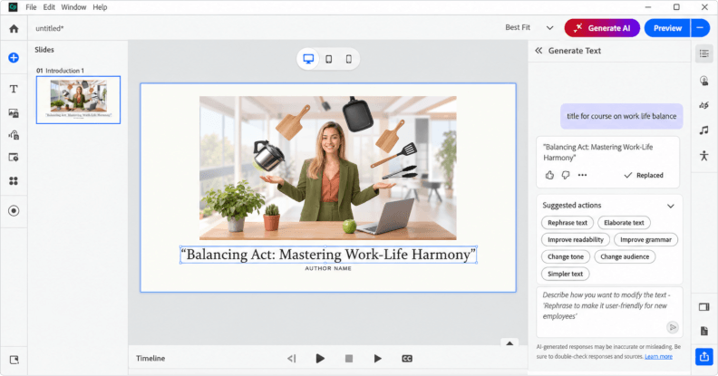Viewport: 718px width, 376px height.
Task: Collapse the Suggested actions section
Action: tap(671, 206)
